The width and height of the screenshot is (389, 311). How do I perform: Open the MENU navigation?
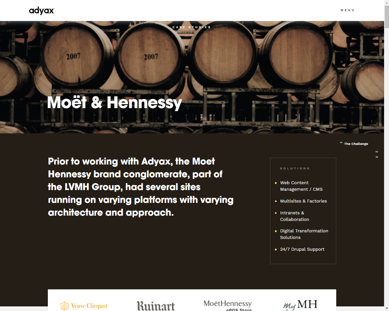click(x=347, y=10)
